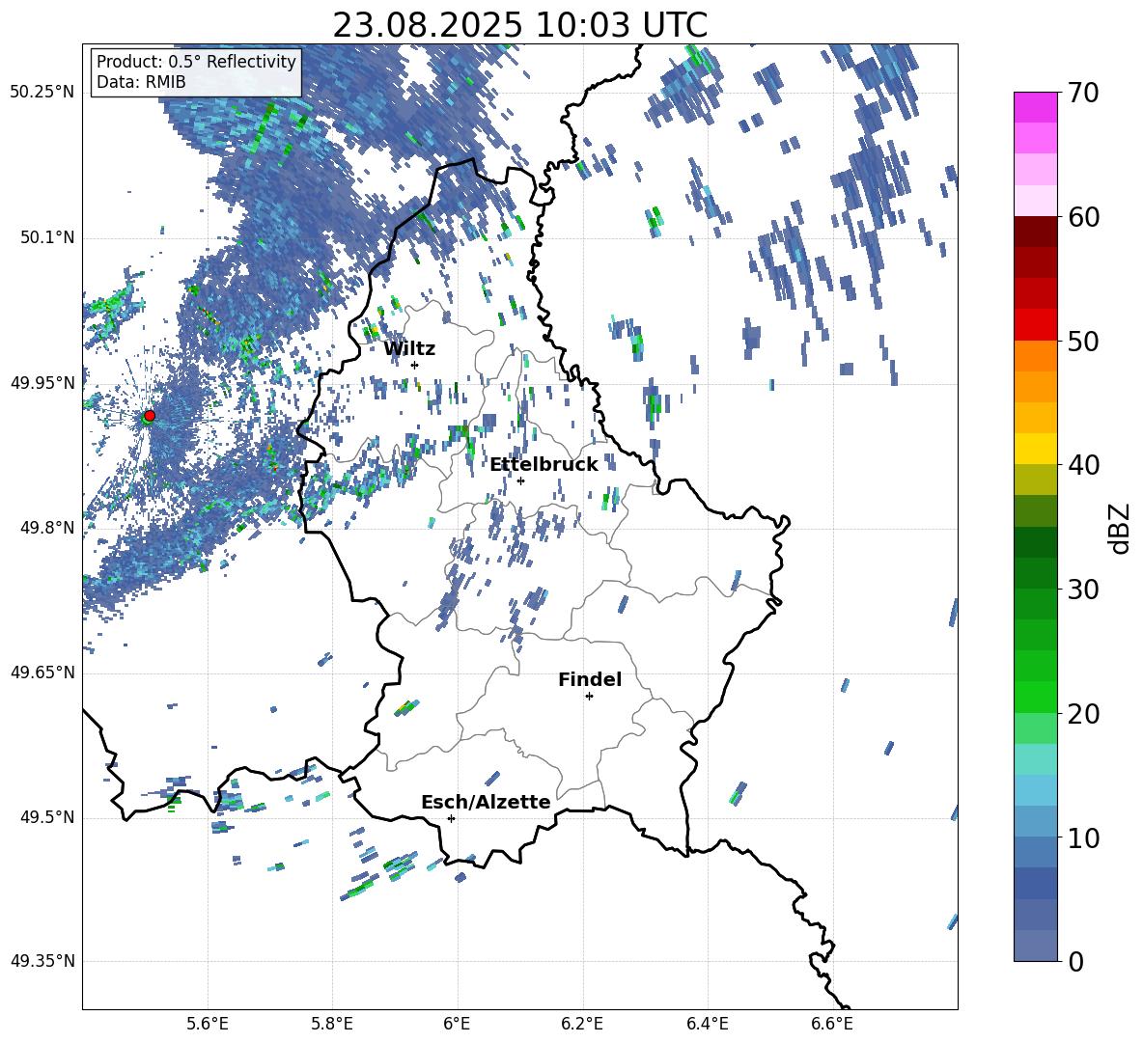Click the Product: 0.5° Reflectivity text
This screenshot has width=1143, height=1043.
click(196, 61)
